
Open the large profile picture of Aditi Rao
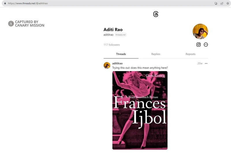tap(200, 32)
